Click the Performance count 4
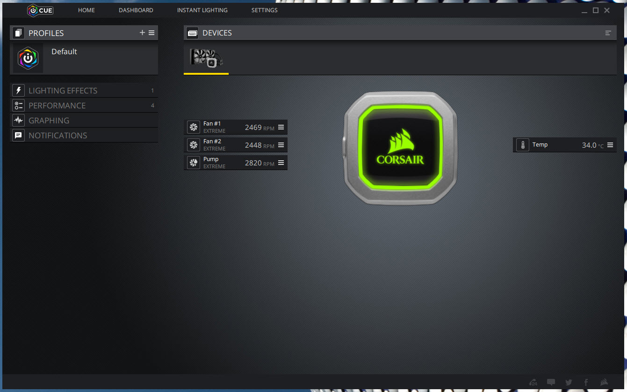627x392 pixels. (152, 106)
